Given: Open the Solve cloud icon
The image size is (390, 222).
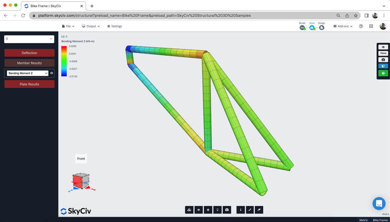Looking at the screenshot, I should click(312, 28).
